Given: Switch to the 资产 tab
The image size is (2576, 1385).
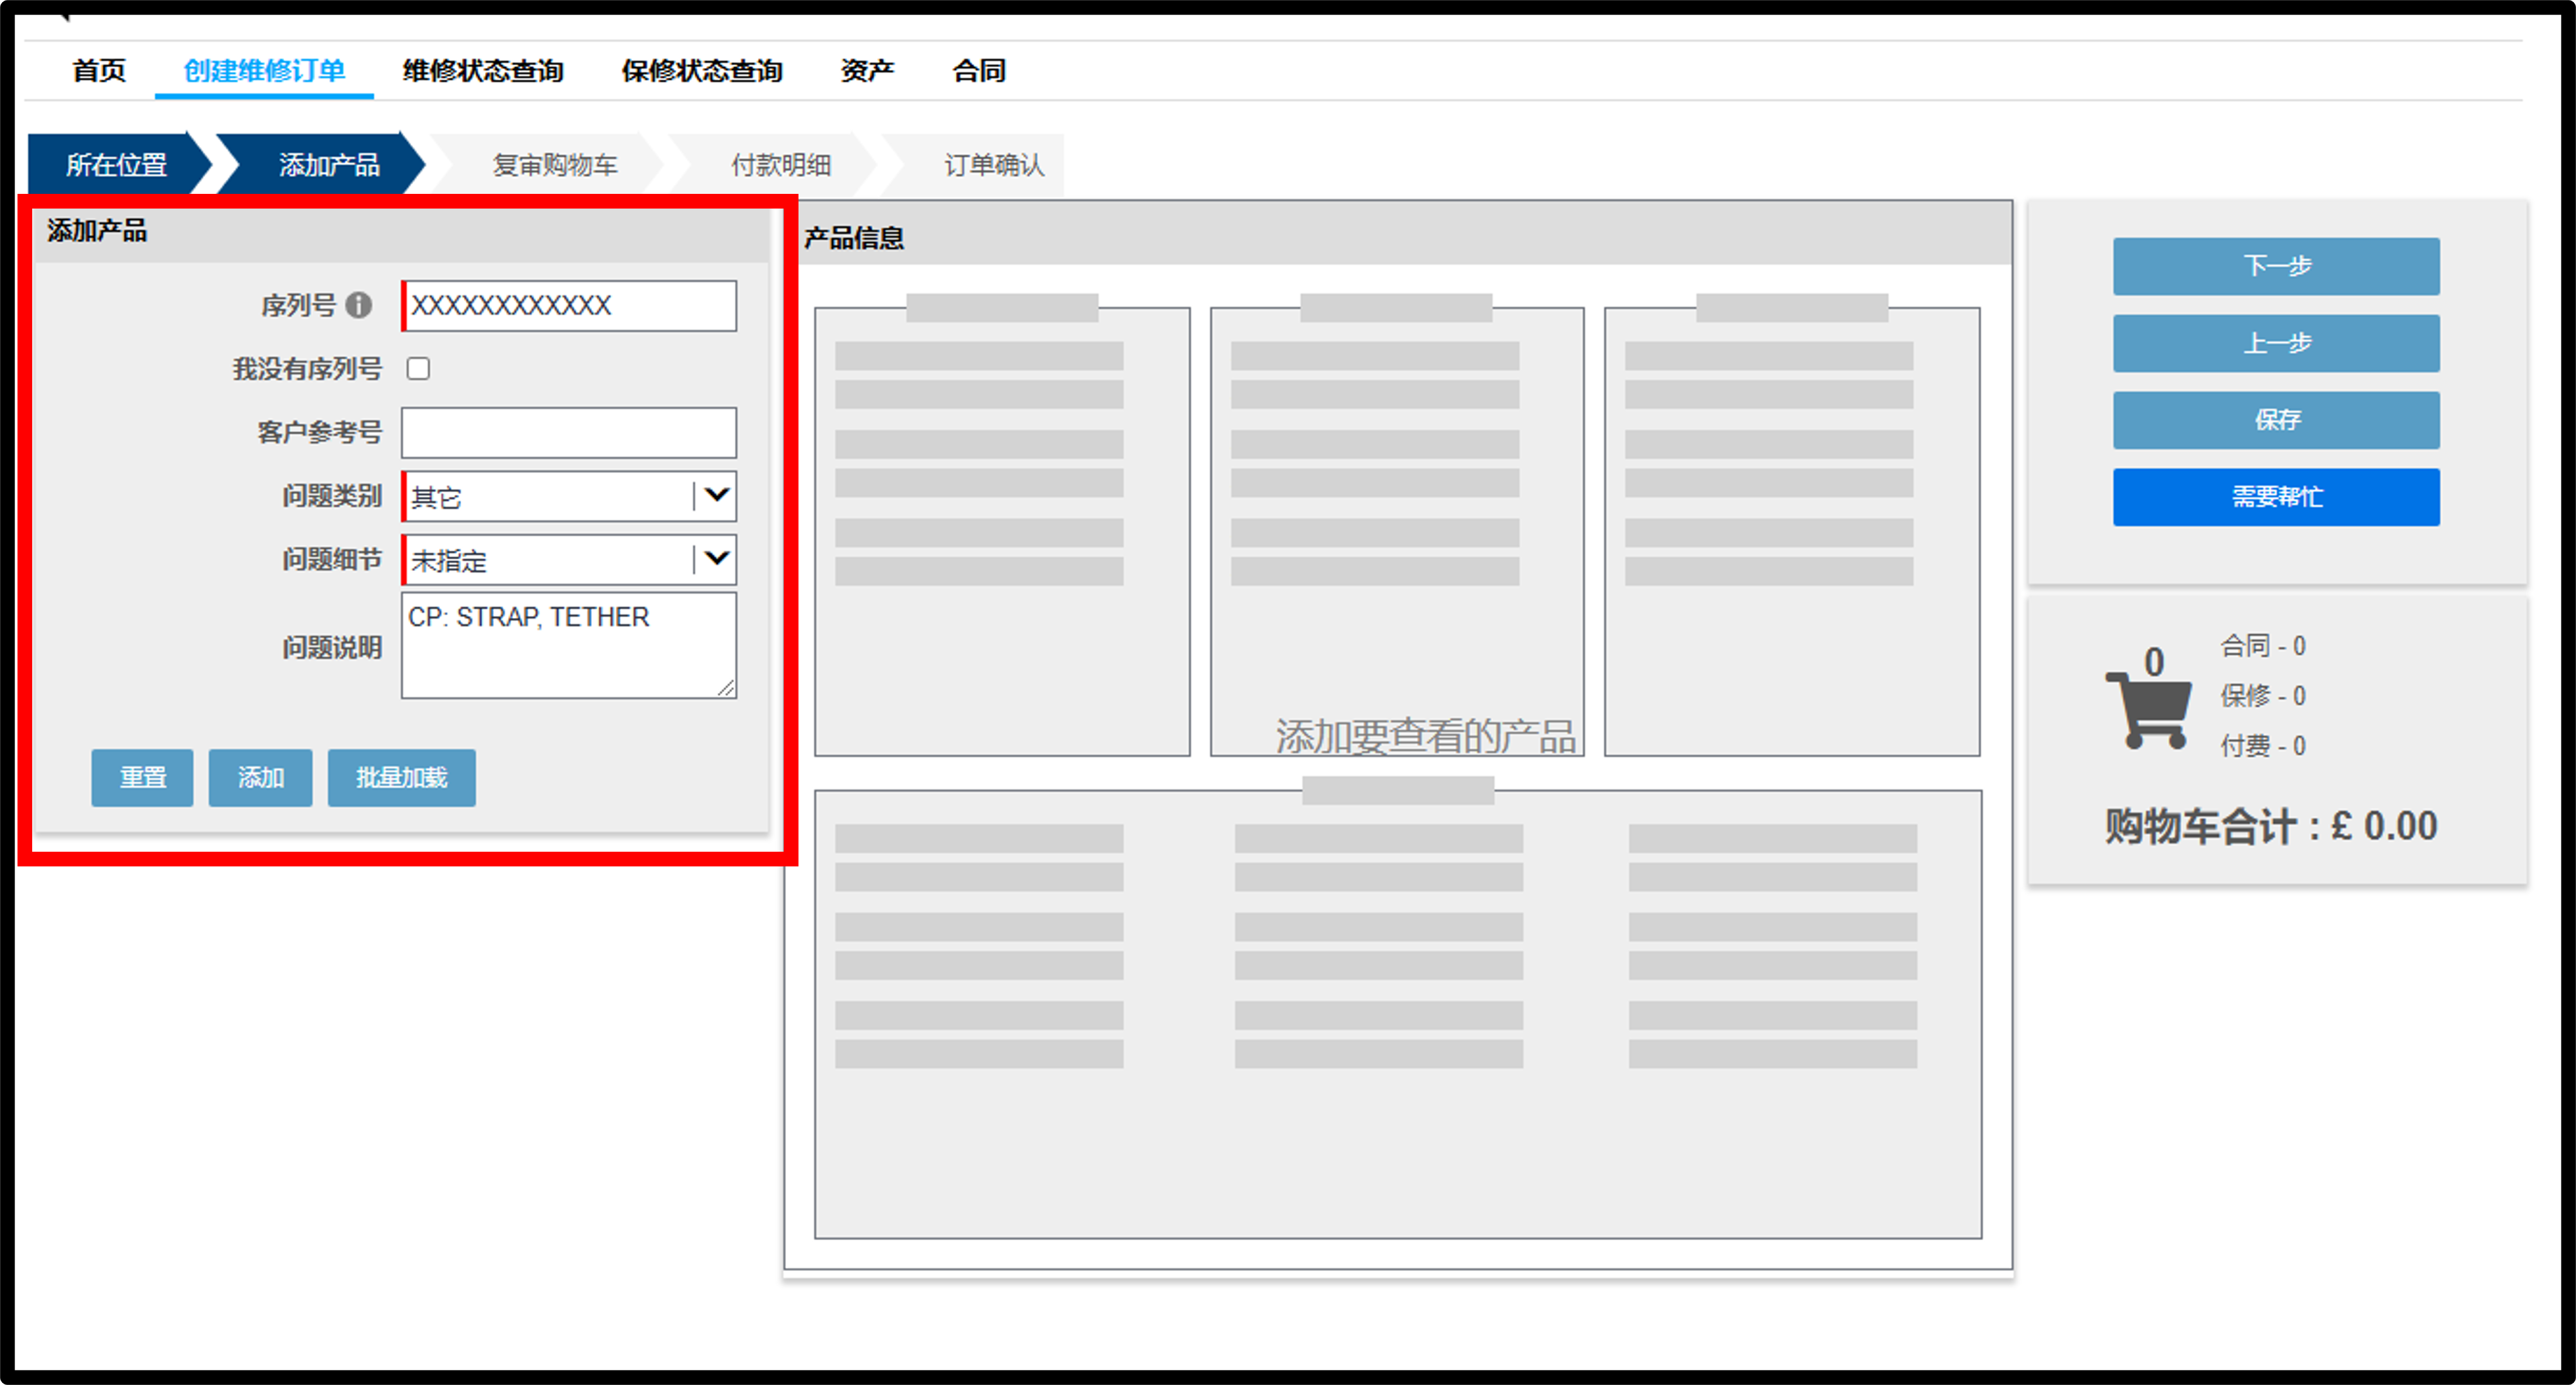Looking at the screenshot, I should [867, 71].
